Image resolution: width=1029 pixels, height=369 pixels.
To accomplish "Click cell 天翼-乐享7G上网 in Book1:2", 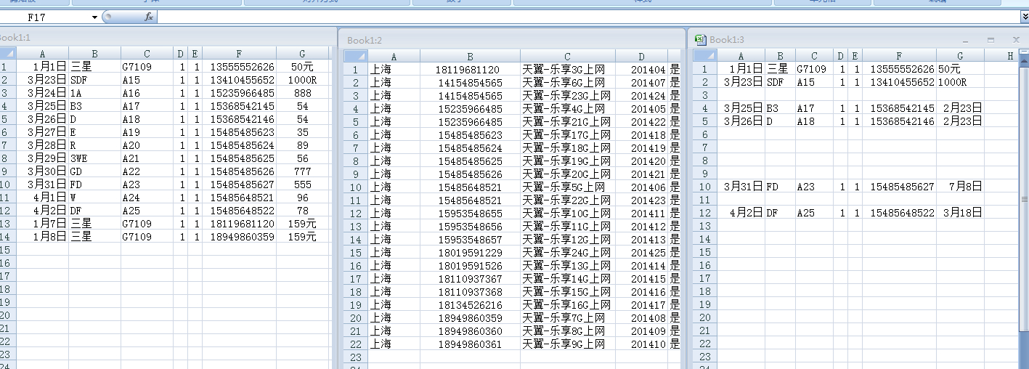I will 567,318.
